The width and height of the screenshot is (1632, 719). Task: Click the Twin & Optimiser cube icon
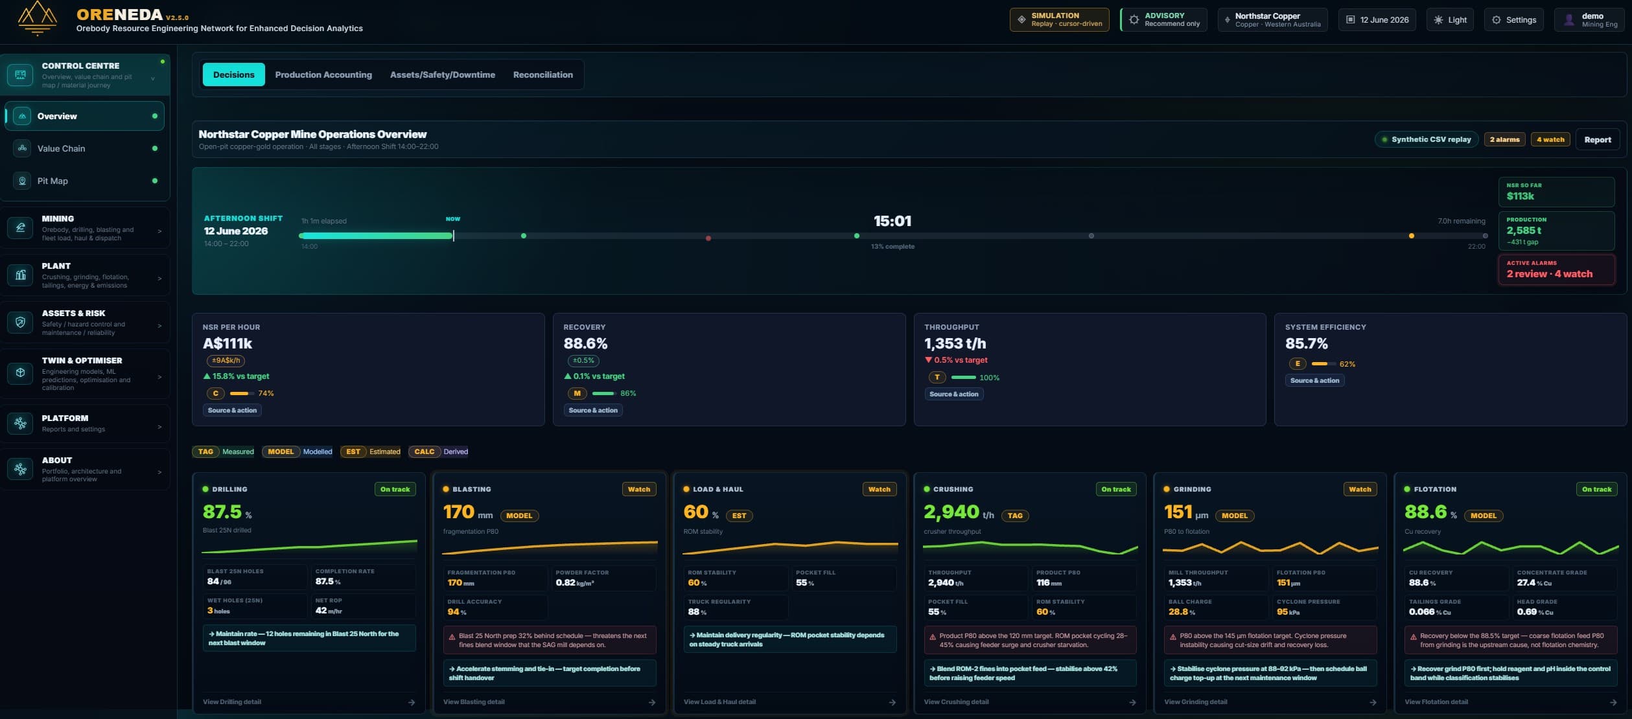[20, 373]
